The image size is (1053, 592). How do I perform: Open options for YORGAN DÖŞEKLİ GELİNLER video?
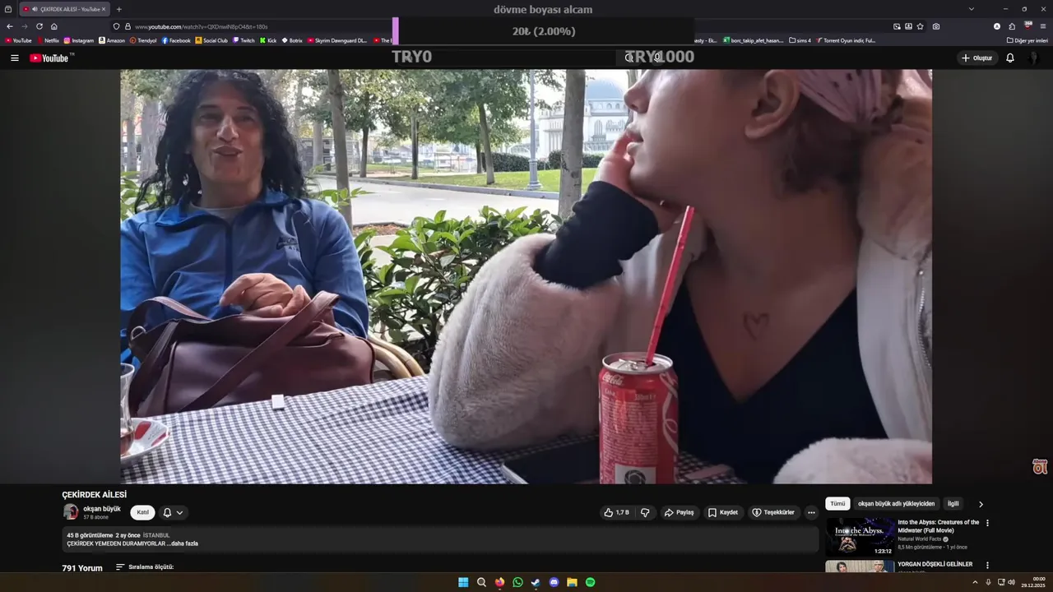[987, 566]
